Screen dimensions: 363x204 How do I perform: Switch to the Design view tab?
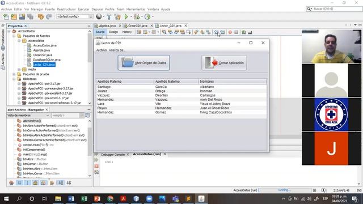(x=113, y=32)
